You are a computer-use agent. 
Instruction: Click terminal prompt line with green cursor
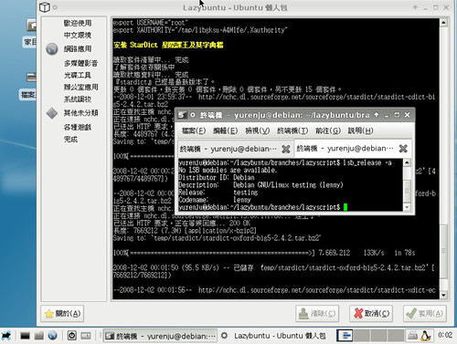[x=262, y=207]
